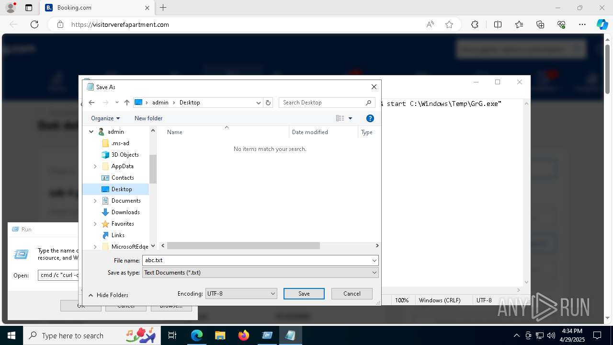Viewport: 613px width, 345px height.
Task: Open Favorites list icon in Edge
Action: [x=519, y=24]
